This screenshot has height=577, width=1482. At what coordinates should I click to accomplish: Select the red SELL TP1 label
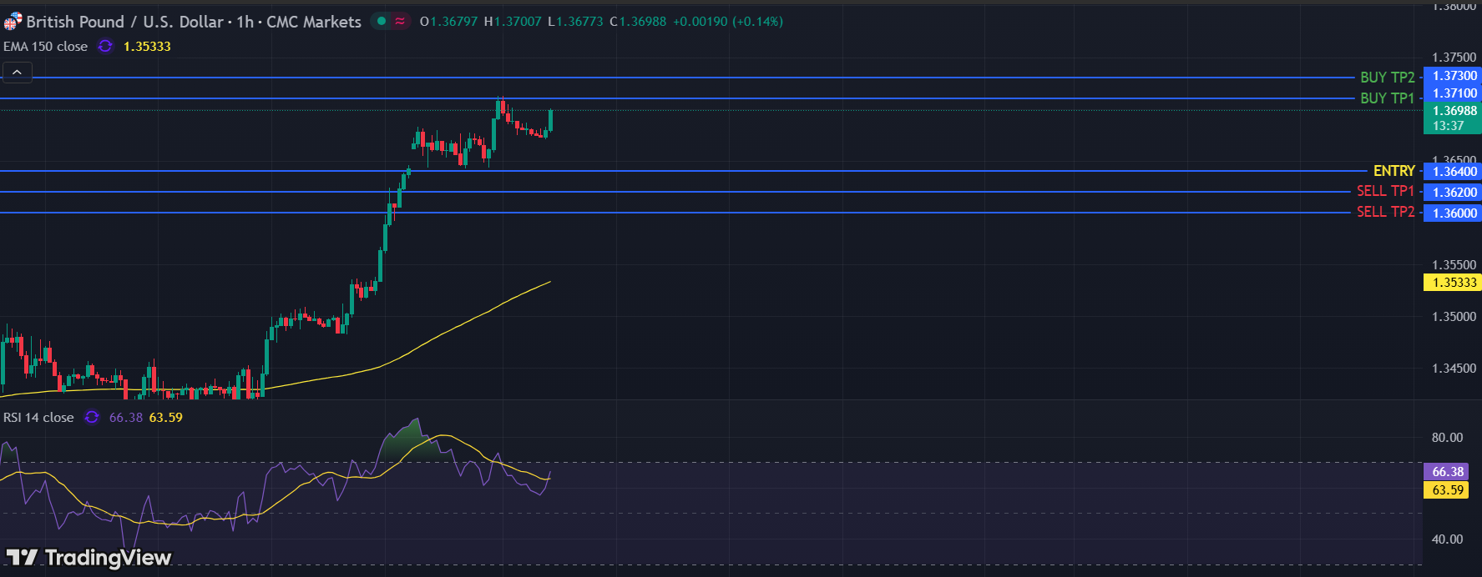1385,192
